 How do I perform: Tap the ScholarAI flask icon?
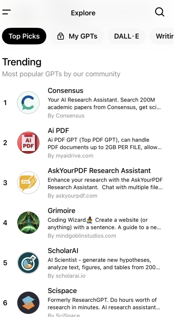(28, 263)
